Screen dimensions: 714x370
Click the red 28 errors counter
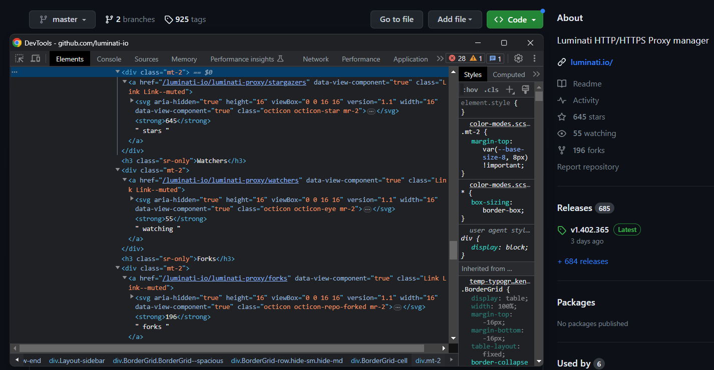coord(457,58)
